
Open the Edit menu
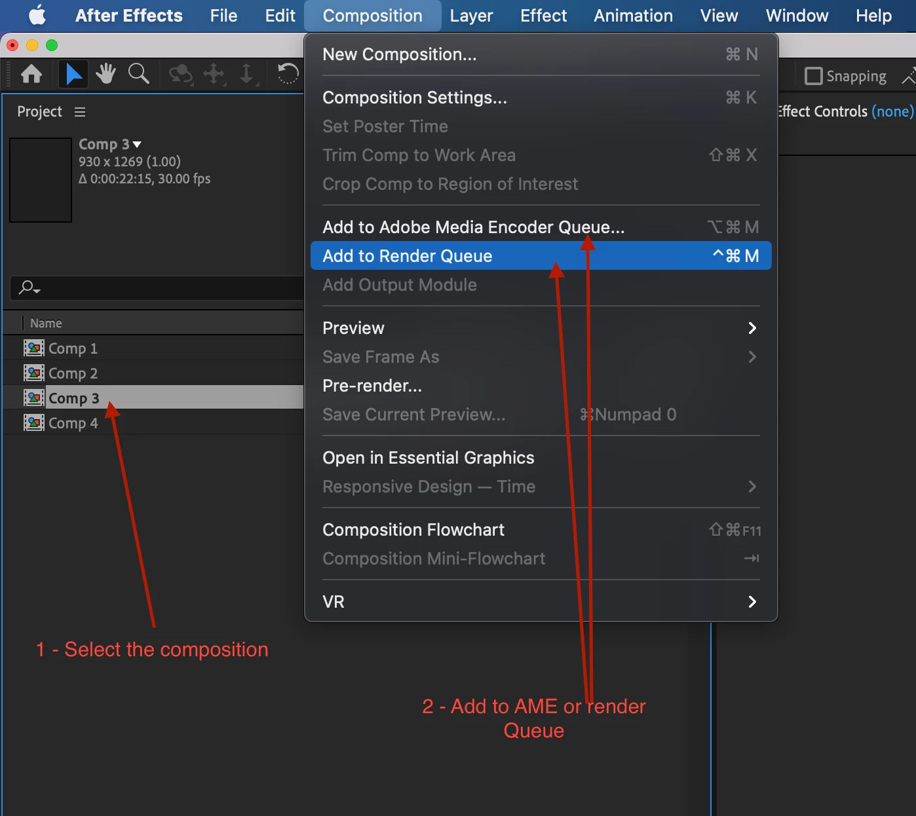[x=280, y=16]
